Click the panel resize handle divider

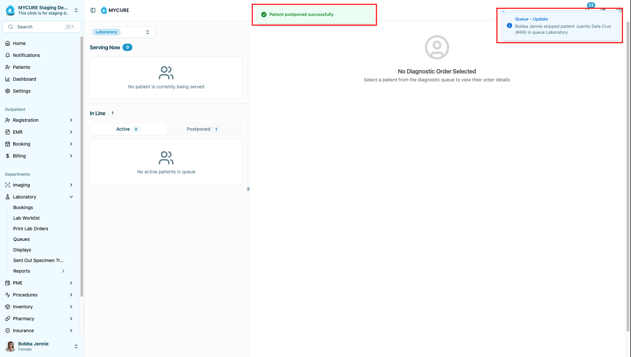pyautogui.click(x=248, y=189)
